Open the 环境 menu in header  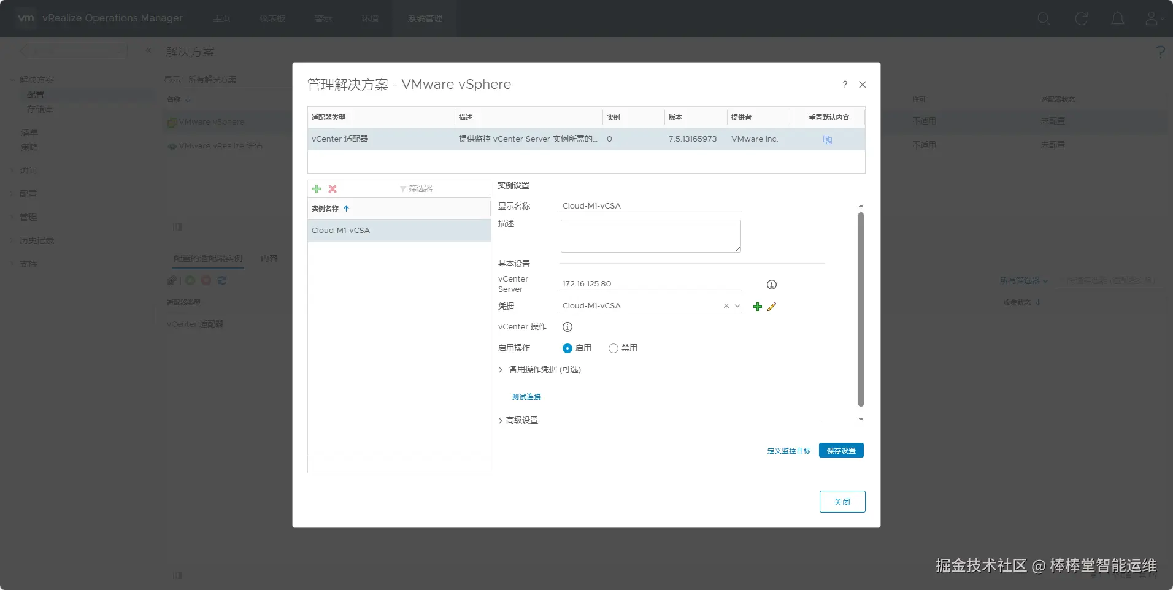tap(370, 18)
